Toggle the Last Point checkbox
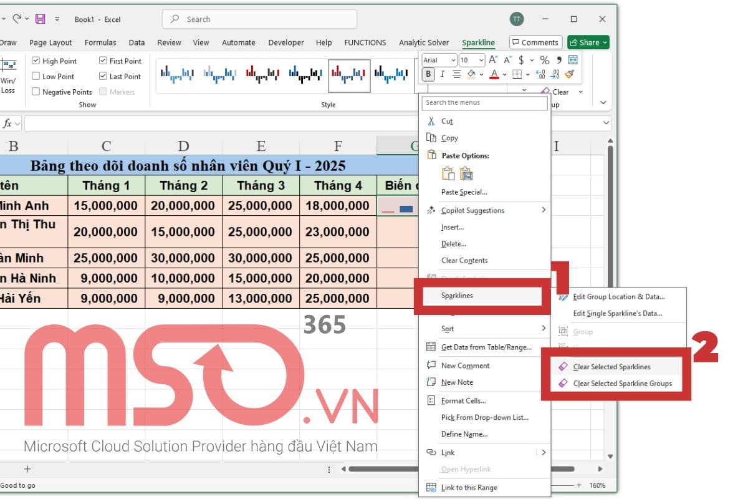This screenshot has width=748, height=499. (x=103, y=77)
